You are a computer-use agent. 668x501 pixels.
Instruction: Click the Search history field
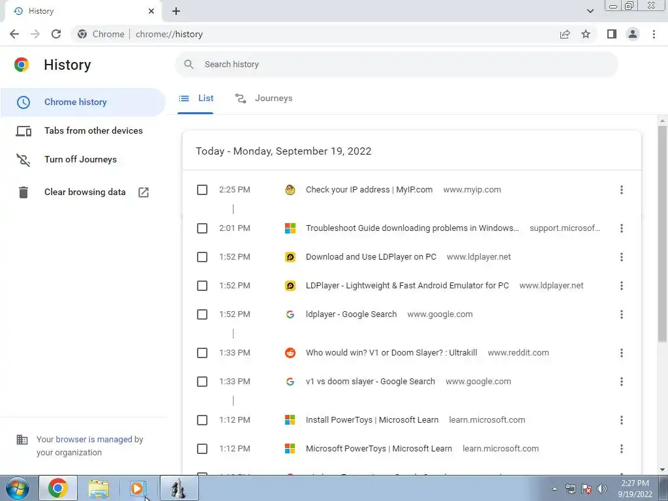point(396,65)
